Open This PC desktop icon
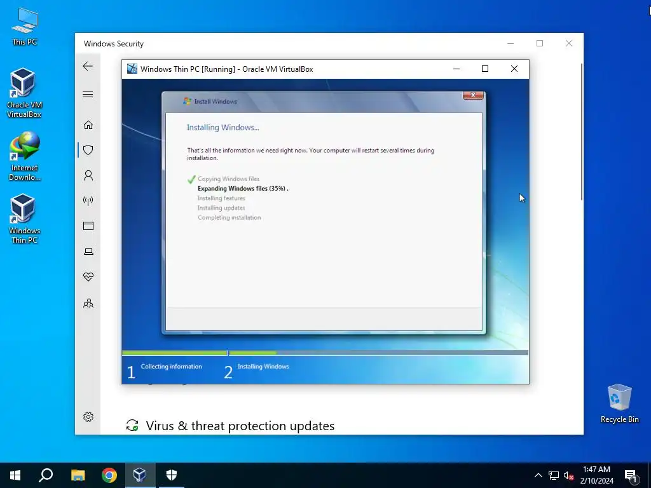 [x=25, y=27]
